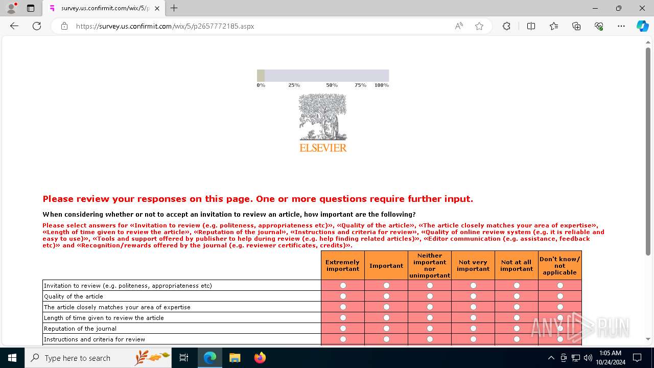This screenshot has height=368, width=654.
Task: Open the volume control icon
Action: tap(588, 358)
